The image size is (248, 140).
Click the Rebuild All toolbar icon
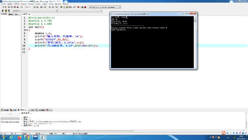coord(70,7)
